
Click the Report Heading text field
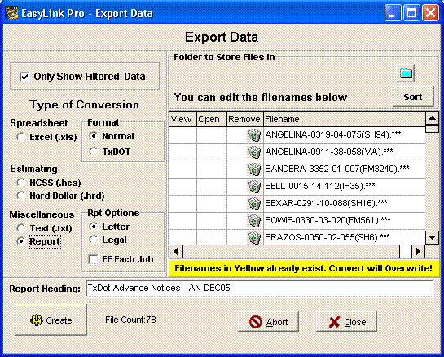(x=260, y=289)
